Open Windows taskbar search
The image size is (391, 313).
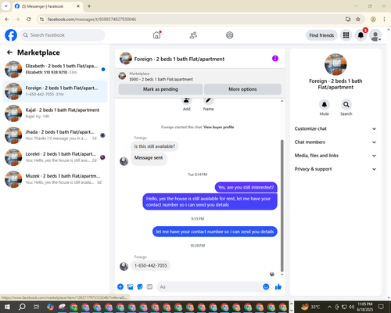point(22,307)
